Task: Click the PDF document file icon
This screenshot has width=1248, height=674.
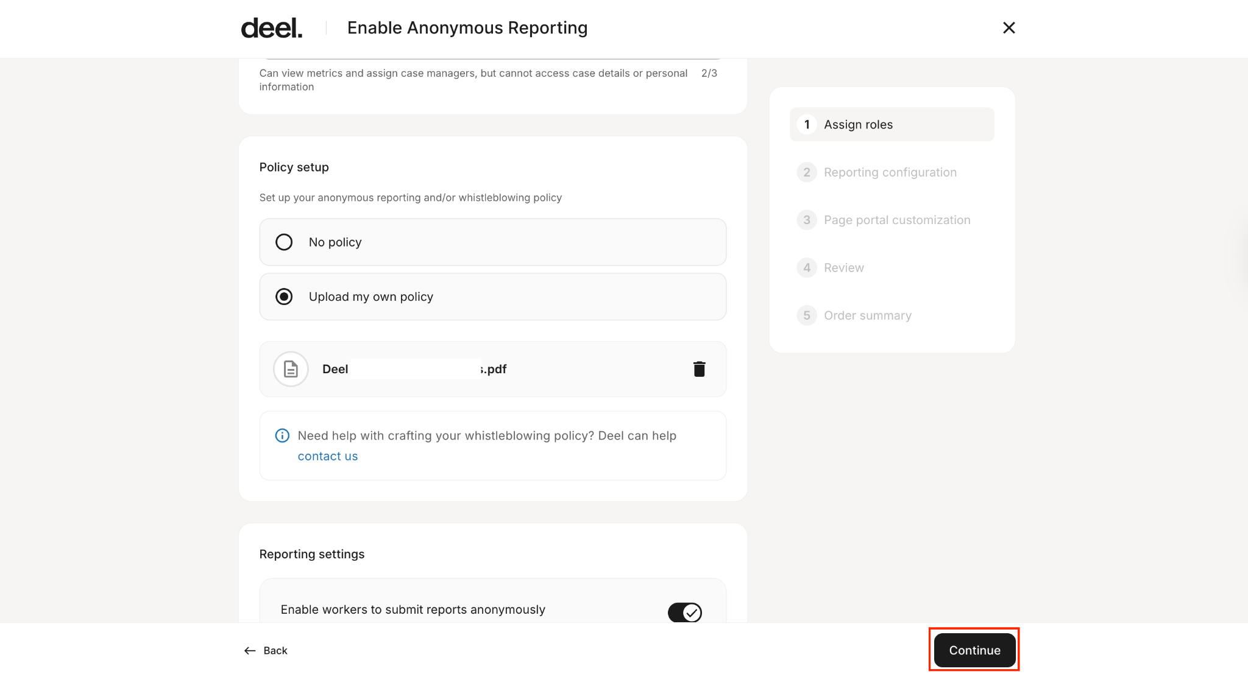Action: 291,369
